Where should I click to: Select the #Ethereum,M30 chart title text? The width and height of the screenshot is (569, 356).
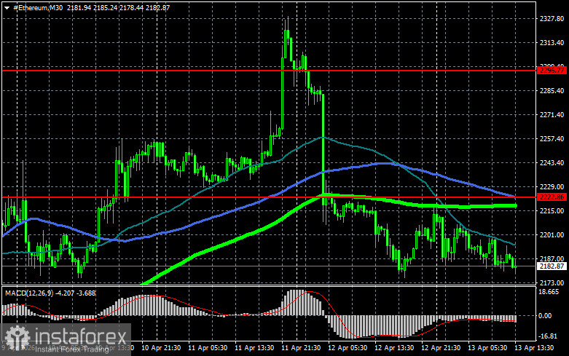pyautogui.click(x=38, y=7)
